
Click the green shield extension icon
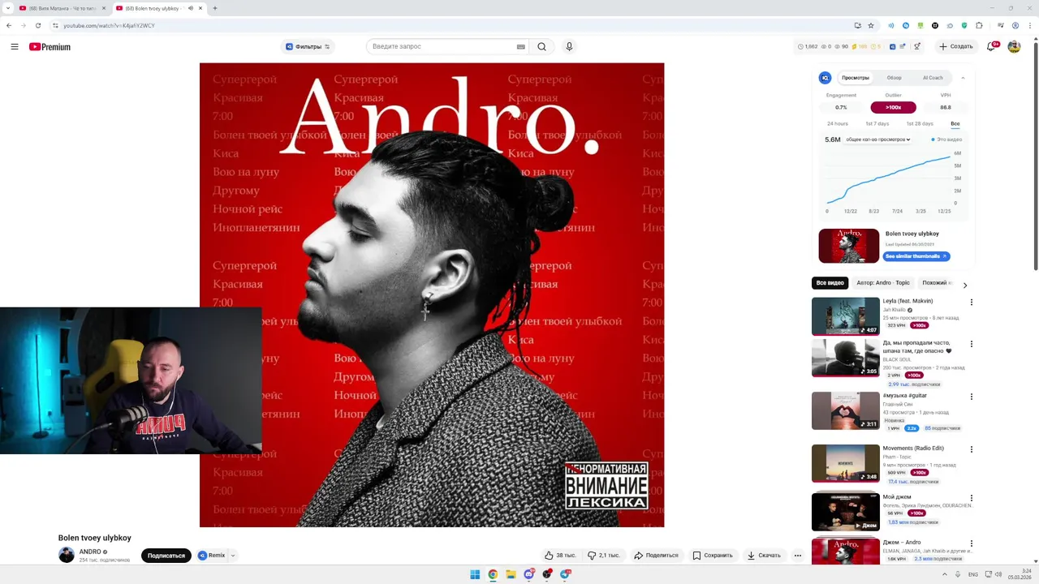pyautogui.click(x=964, y=25)
